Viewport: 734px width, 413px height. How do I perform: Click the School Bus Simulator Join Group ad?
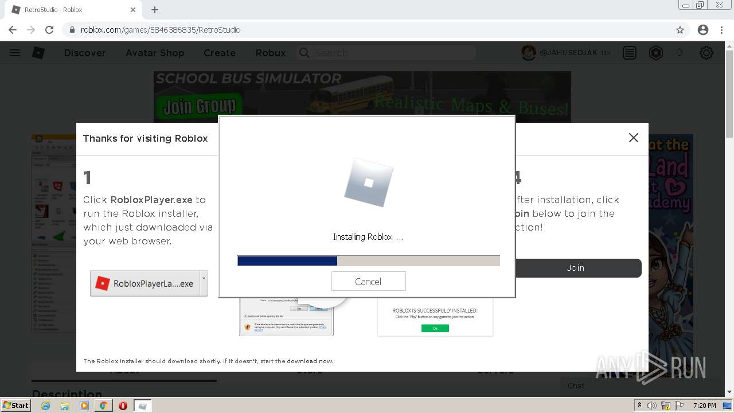(362, 96)
